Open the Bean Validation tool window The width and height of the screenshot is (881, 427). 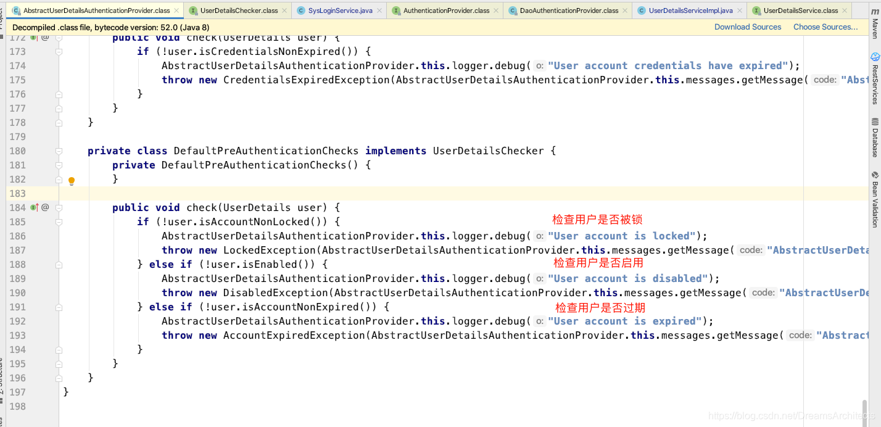(x=875, y=199)
